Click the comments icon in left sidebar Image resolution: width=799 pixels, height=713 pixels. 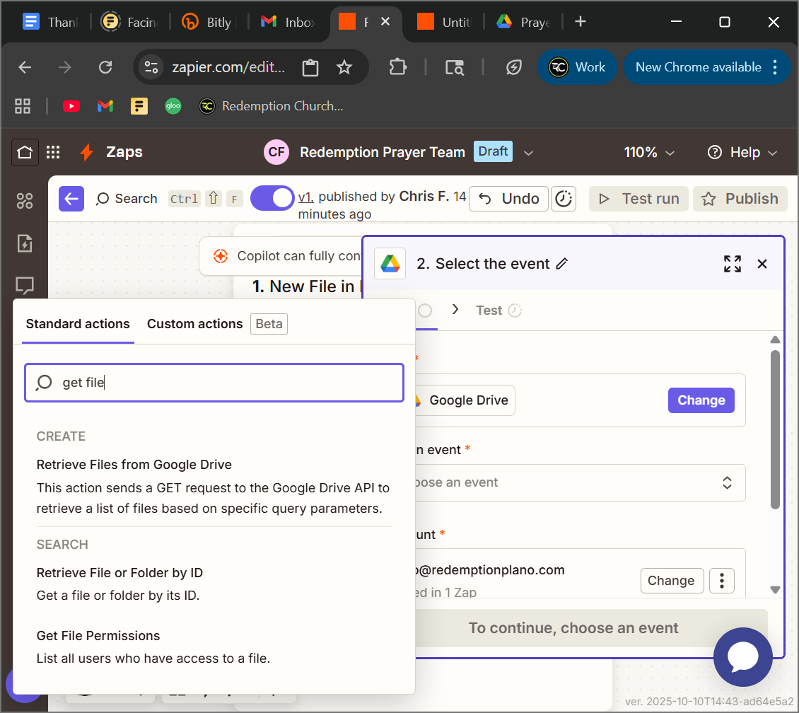click(25, 286)
